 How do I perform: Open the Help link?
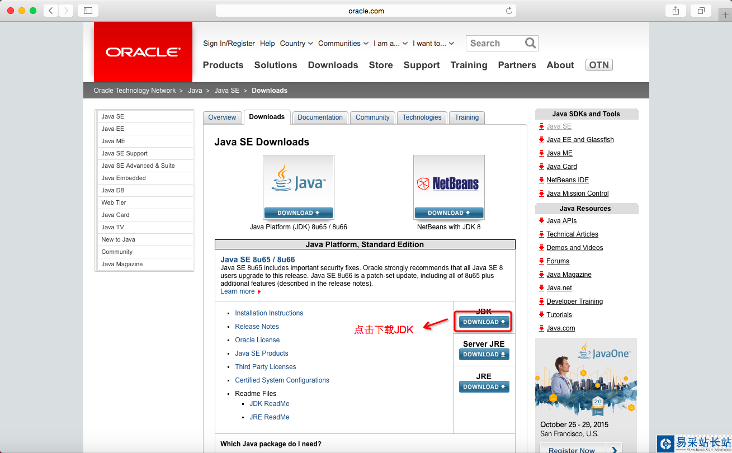(x=267, y=43)
